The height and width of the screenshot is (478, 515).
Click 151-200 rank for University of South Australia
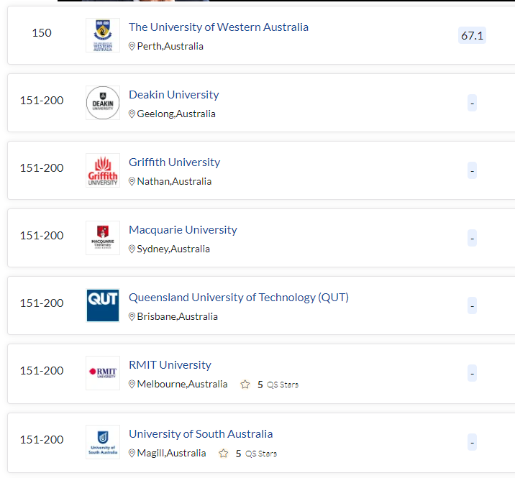(42, 440)
